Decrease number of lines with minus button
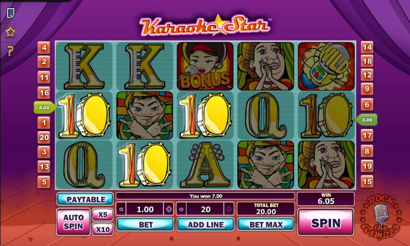The height and width of the screenshot is (246, 410). (x=181, y=209)
